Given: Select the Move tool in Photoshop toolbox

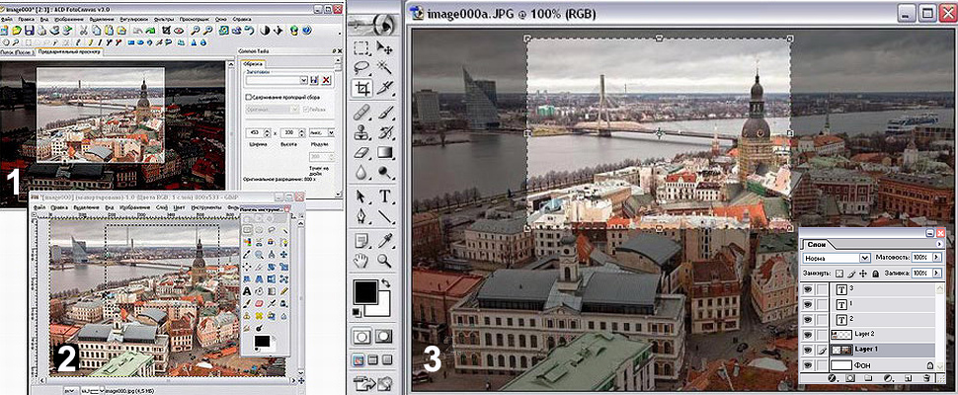Looking at the screenshot, I should click(384, 48).
